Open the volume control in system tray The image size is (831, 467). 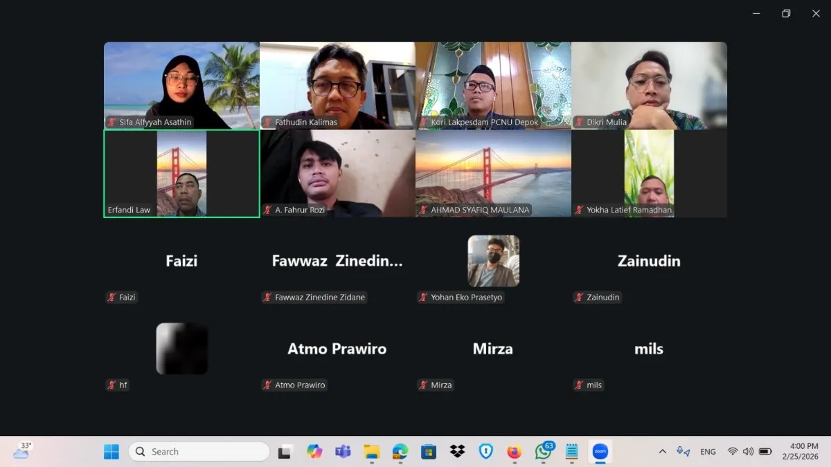click(x=748, y=452)
